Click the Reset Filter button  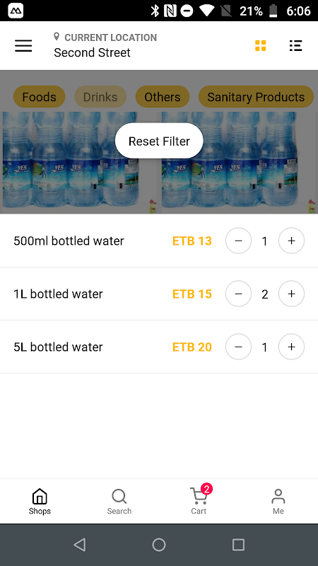point(159,141)
